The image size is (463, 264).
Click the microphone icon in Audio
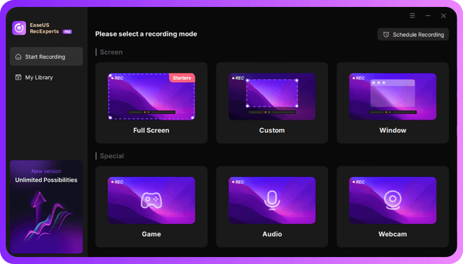pyautogui.click(x=271, y=200)
